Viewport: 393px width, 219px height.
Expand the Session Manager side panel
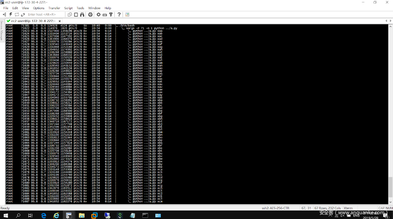pyautogui.click(x=2, y=31)
